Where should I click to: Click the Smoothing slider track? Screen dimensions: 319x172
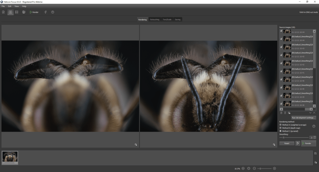coord(294,137)
